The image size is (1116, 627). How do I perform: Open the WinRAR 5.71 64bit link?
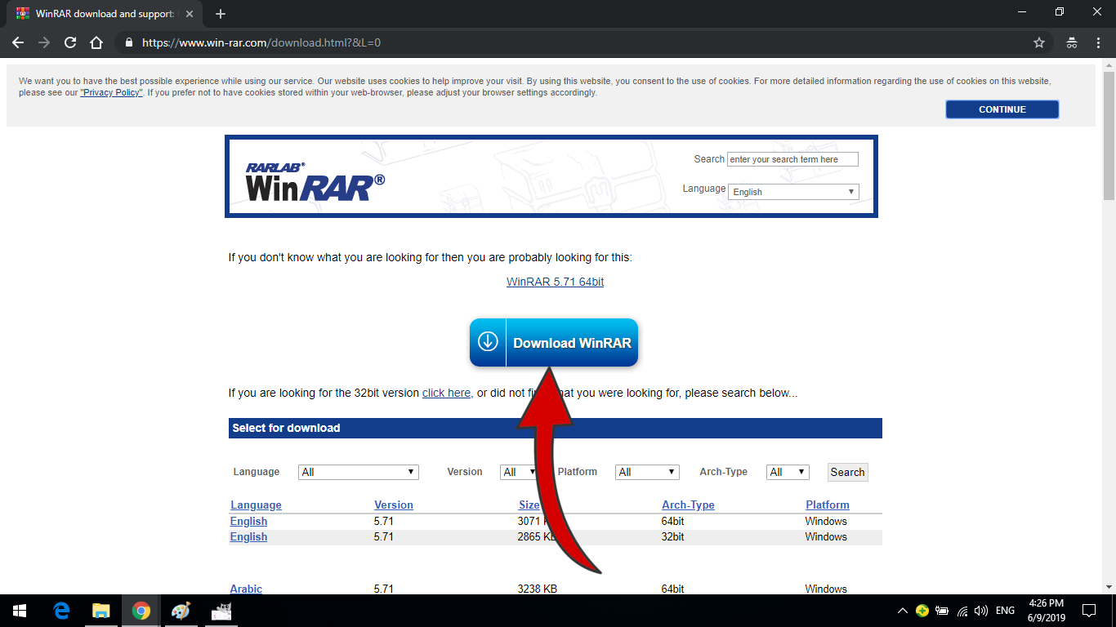tap(556, 282)
